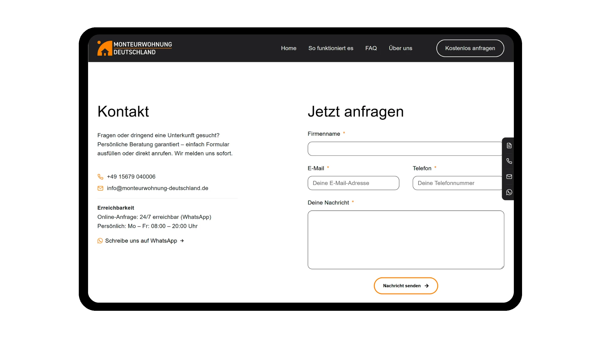Click the Deine Nachricht field label

[328, 203]
